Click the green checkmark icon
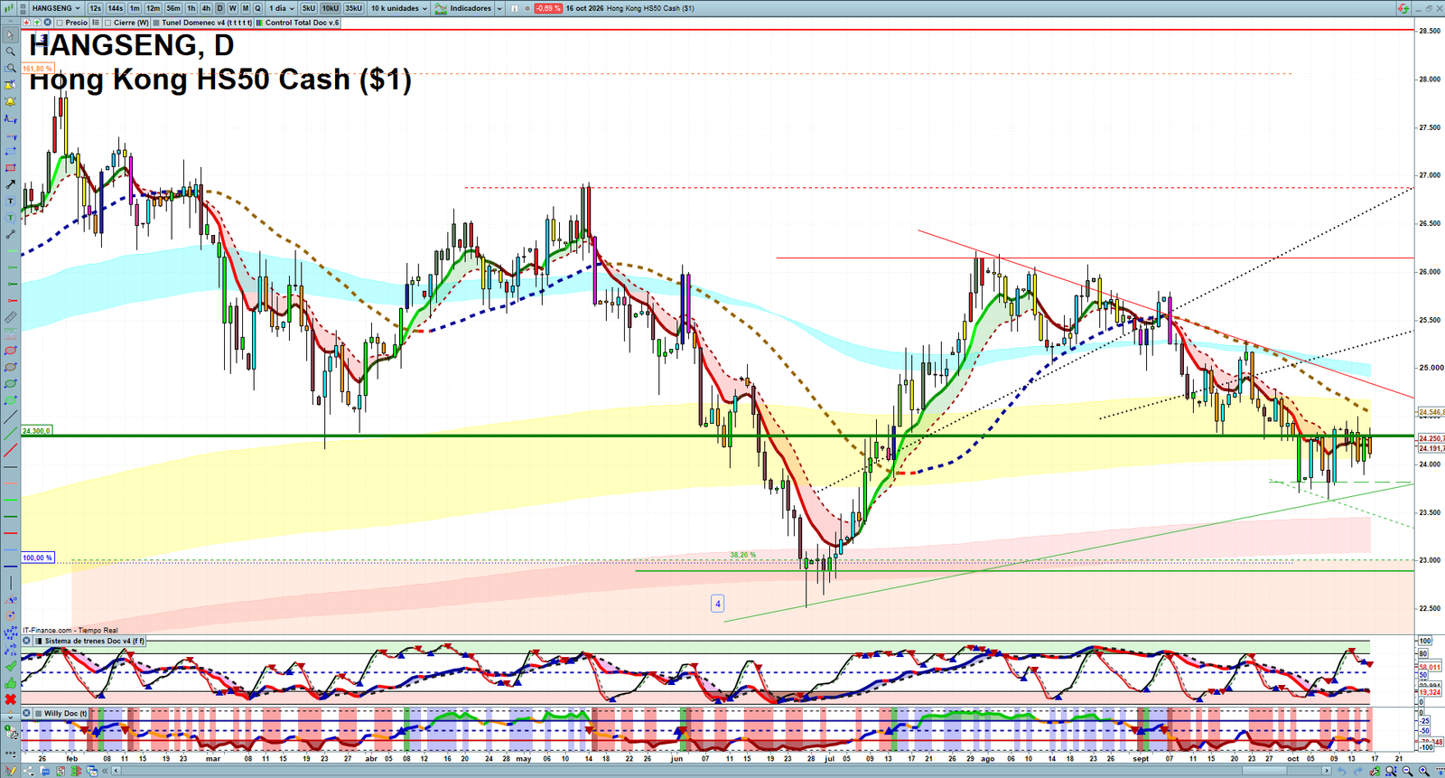This screenshot has height=778, width=1445. point(10,666)
